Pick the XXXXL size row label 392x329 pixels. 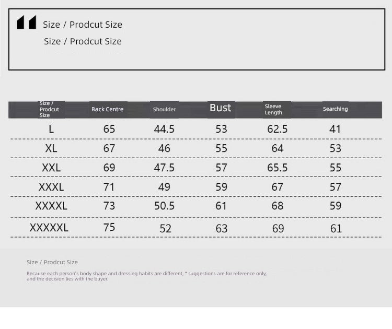[51, 206]
